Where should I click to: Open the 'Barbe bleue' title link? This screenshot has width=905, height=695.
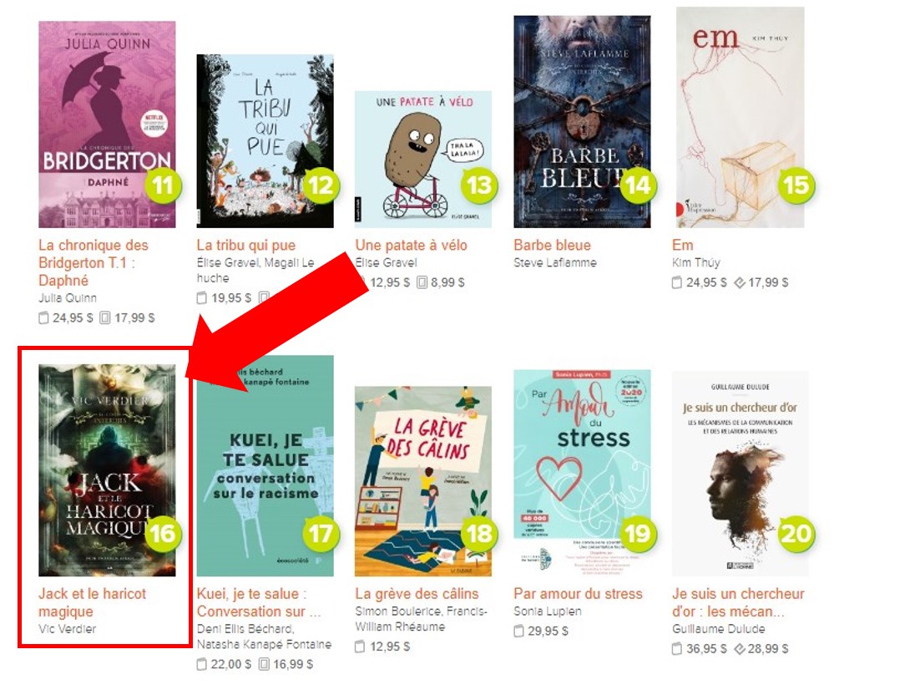[x=552, y=245]
